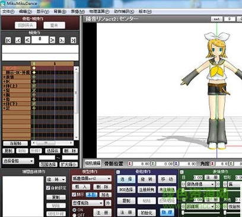The width and height of the screenshot is (242, 217).
Task: Open the 文件(F) menu
Action: tap(8, 12)
